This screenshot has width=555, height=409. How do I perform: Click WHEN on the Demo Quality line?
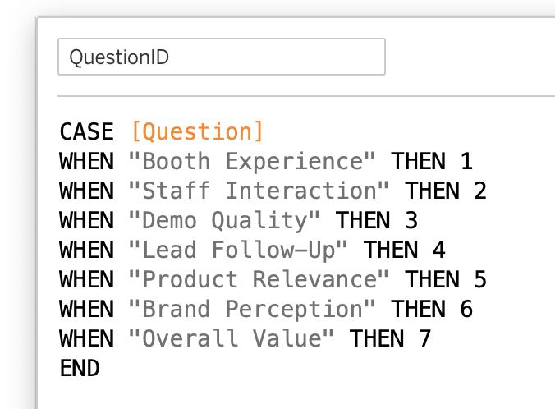[86, 220]
